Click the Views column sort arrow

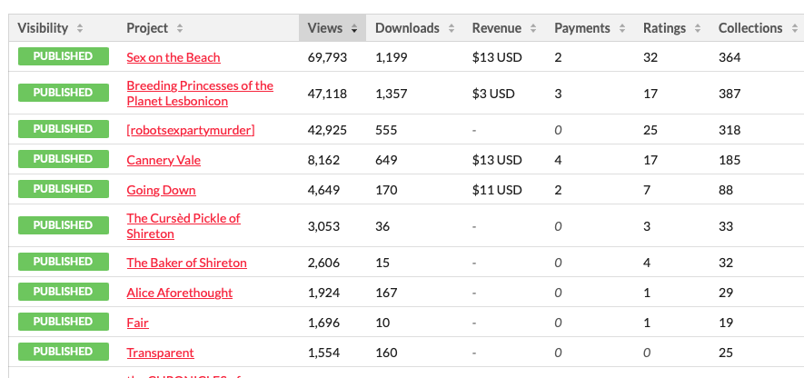[x=353, y=28]
